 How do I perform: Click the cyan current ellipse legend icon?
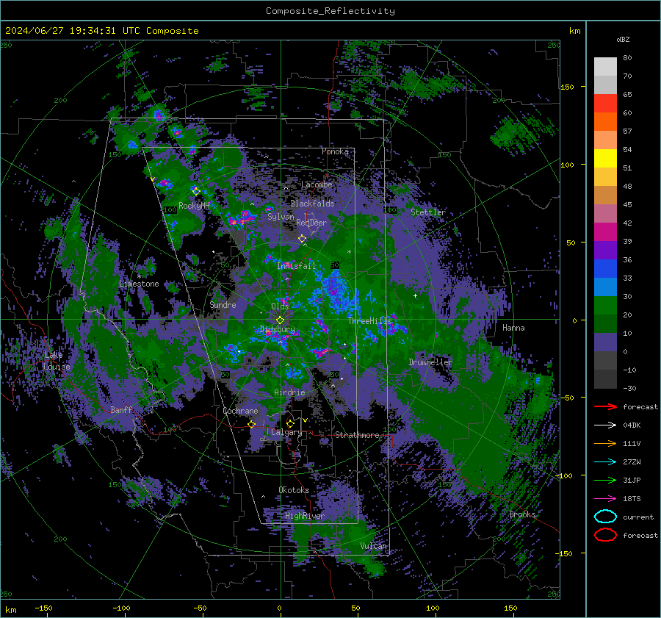tap(605, 517)
